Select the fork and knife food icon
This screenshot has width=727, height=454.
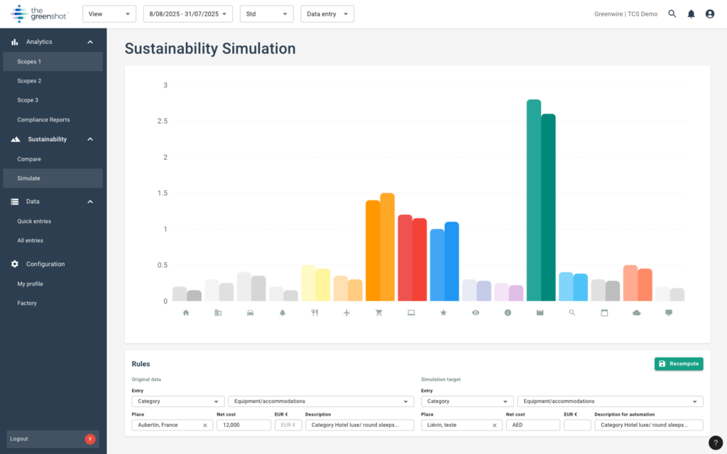pyautogui.click(x=315, y=313)
